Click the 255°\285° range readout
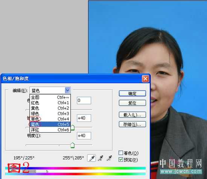The height and width of the screenshot is (179, 207). [73, 158]
